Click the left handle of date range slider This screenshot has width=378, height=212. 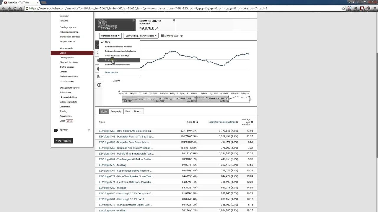coord(228,99)
